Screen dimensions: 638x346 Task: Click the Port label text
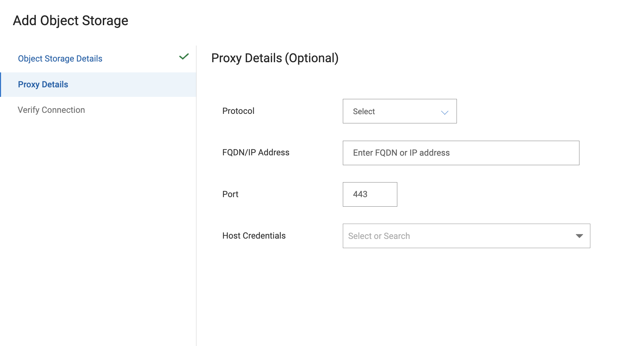[230, 194]
